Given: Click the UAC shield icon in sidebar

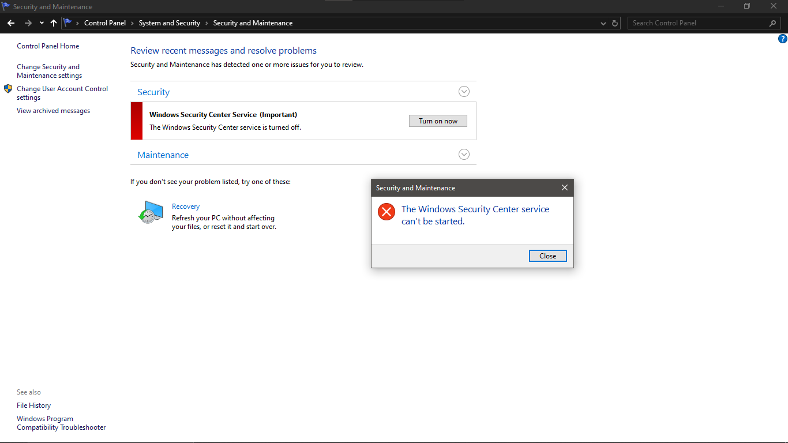Looking at the screenshot, I should click(x=8, y=89).
